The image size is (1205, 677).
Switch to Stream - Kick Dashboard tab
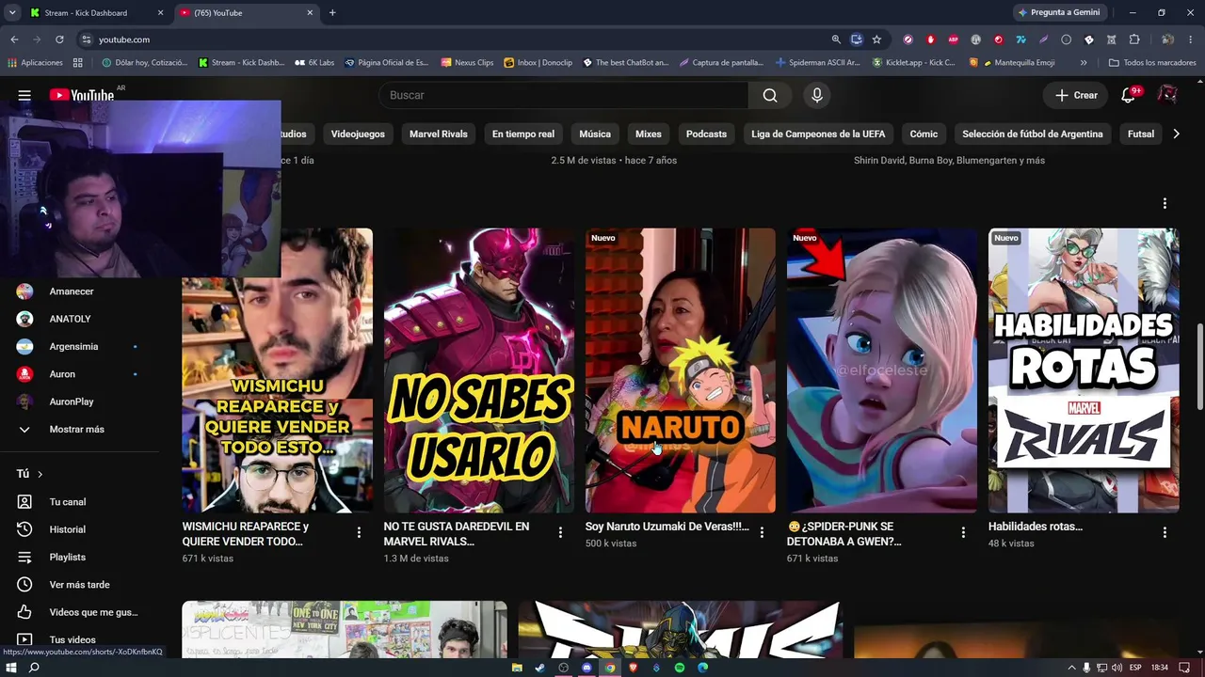coord(97,12)
